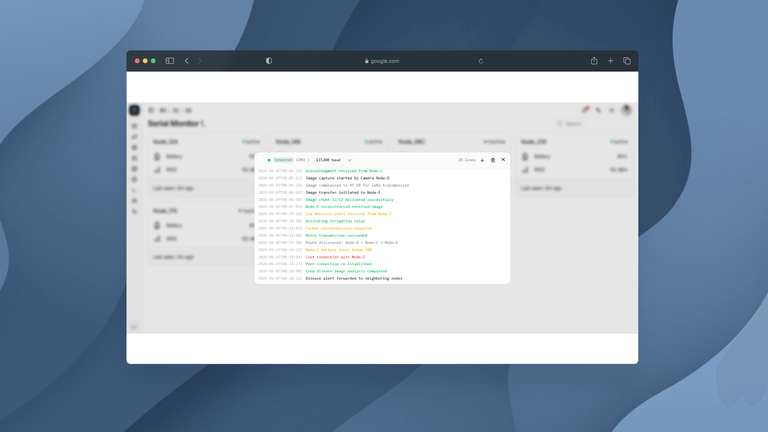Click timestamp 2026-06-07T08:20:12Z
The height and width of the screenshot is (432, 768).
[280, 278]
